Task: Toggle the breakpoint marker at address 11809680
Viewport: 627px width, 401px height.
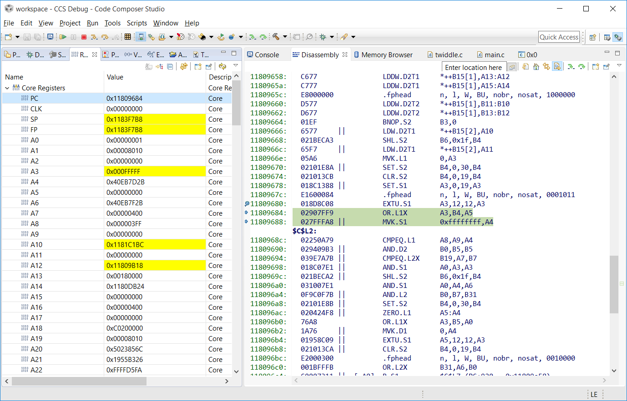Action: click(x=247, y=204)
